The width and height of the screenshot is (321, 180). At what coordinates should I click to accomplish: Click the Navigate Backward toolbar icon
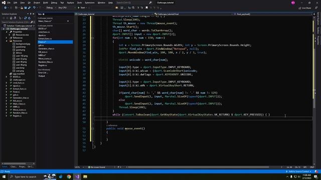tap(5, 8)
